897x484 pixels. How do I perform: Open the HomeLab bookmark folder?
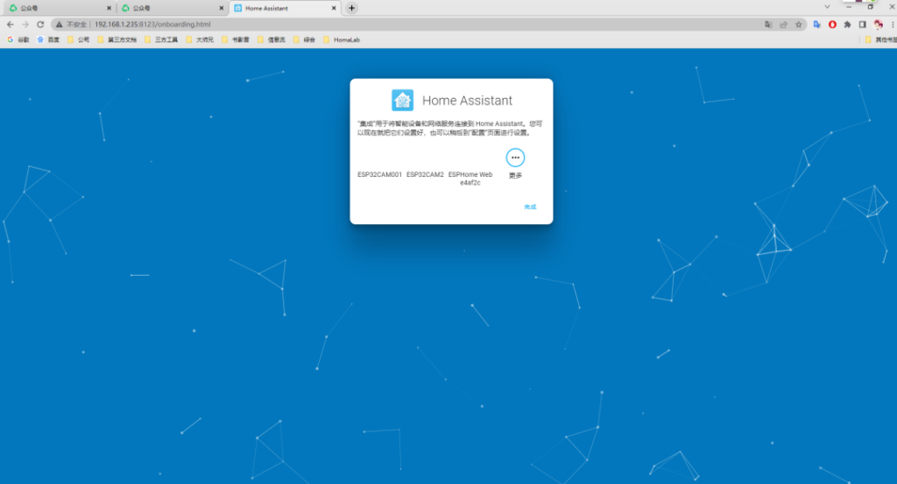point(342,39)
